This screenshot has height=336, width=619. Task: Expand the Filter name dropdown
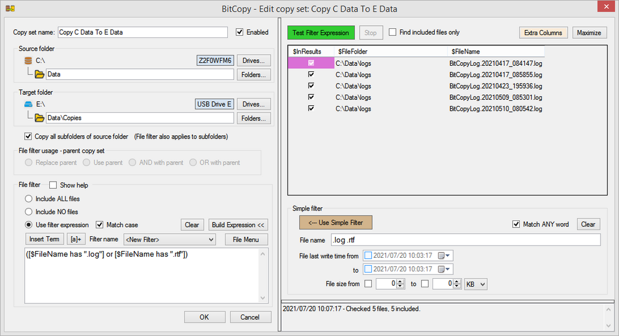pos(169,239)
